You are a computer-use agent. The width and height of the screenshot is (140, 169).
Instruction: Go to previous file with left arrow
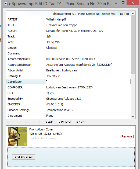[13, 122]
